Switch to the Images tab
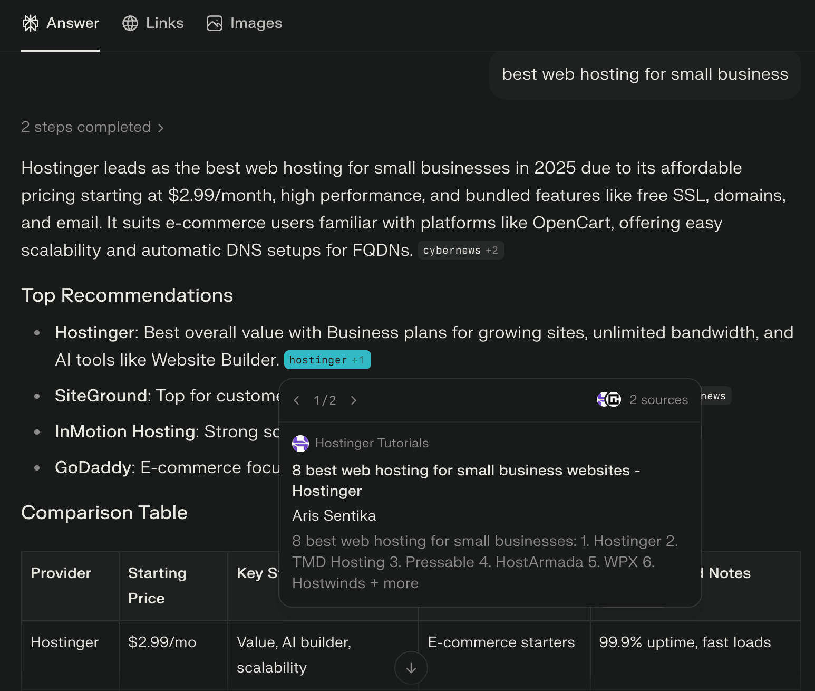The image size is (815, 691). 244,23
